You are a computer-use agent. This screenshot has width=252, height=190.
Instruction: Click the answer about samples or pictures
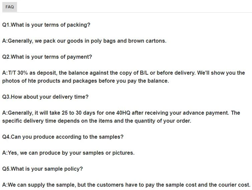click(x=68, y=153)
